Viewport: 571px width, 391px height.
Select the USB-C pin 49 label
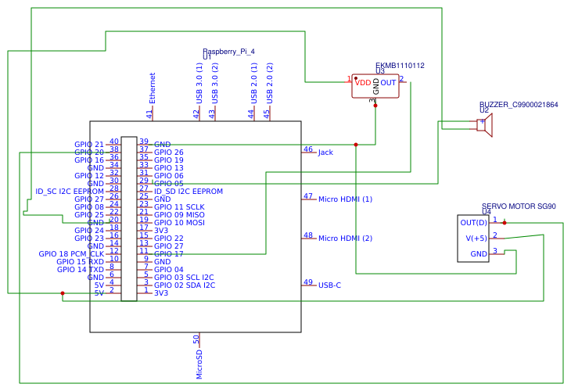point(329,285)
